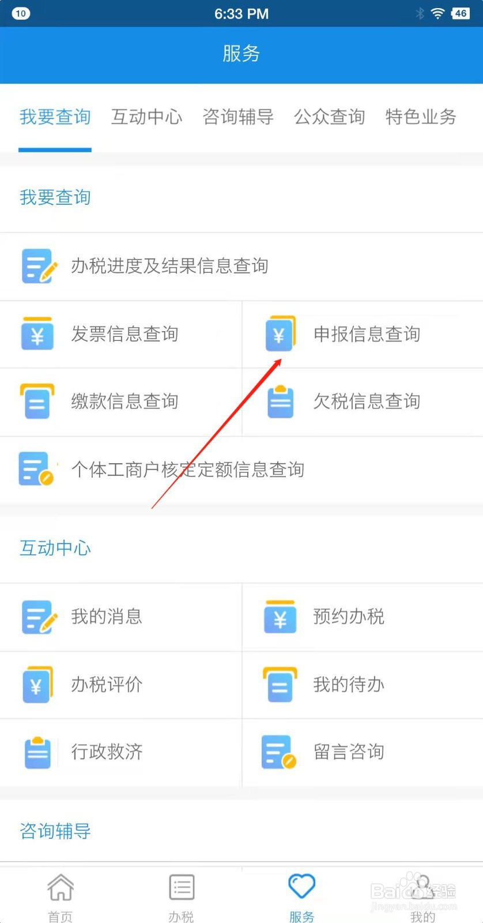Viewport: 483px width, 923px height.
Task: Switch to the 咨询辅导 tab
Action: [x=238, y=117]
